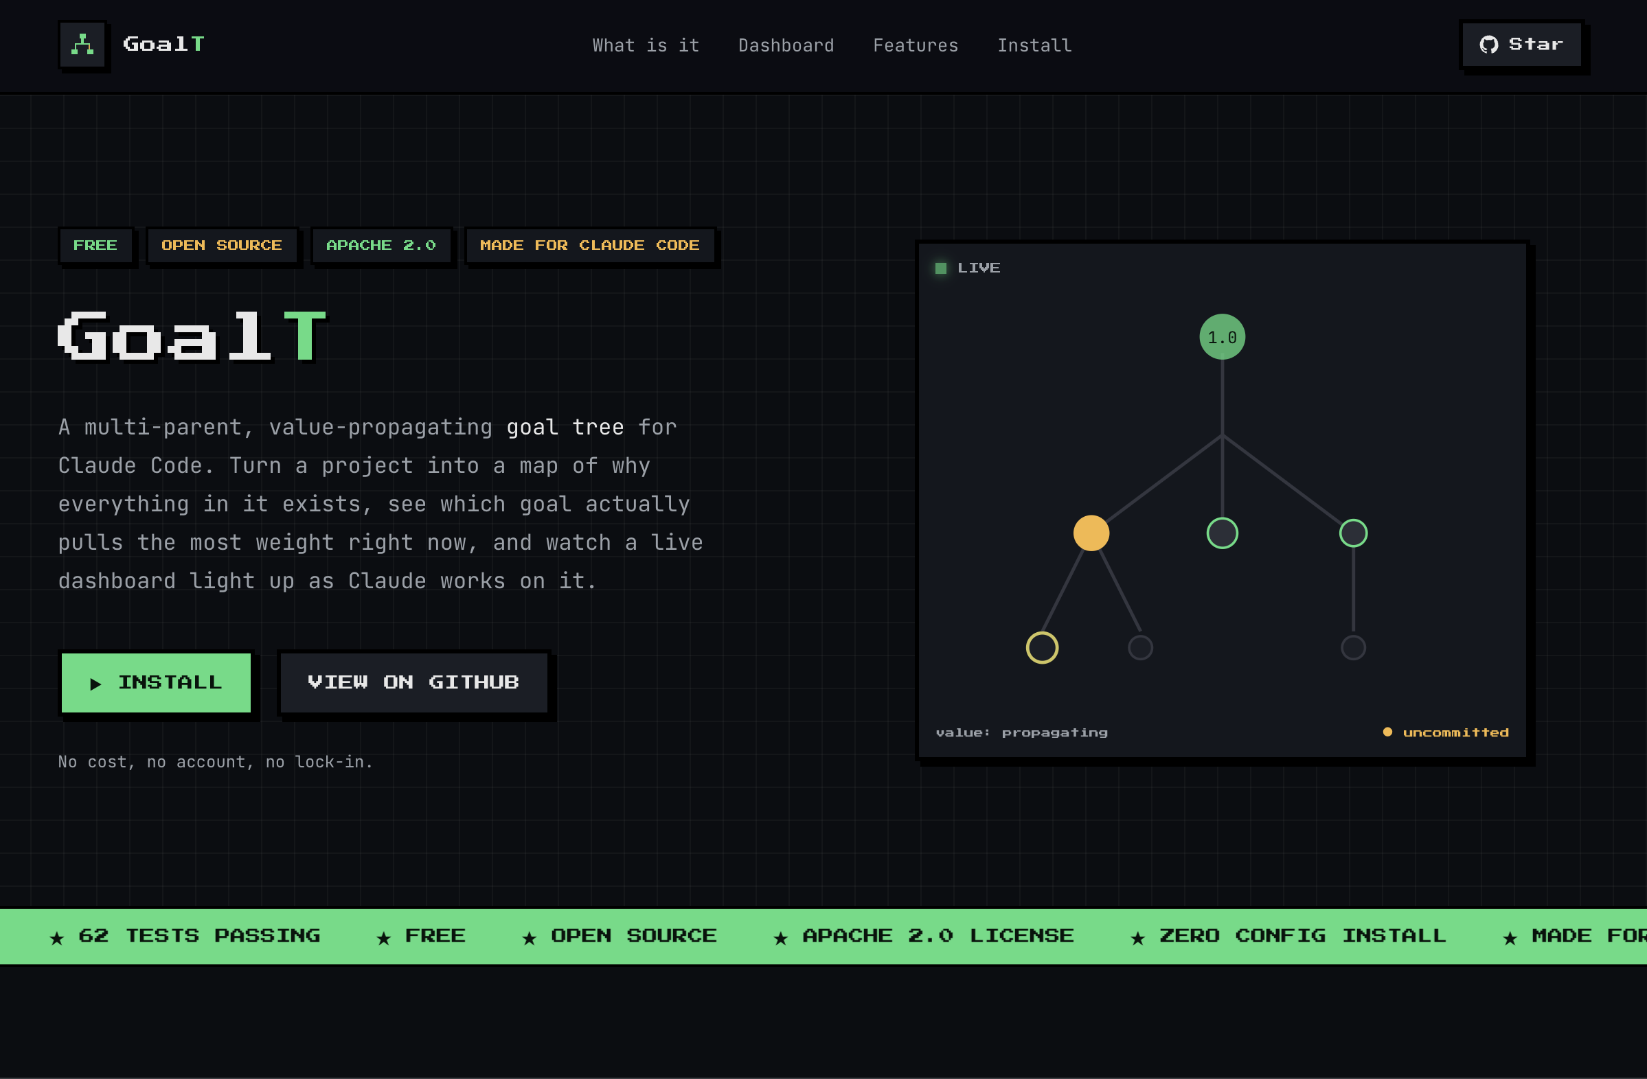
Task: Click the green INSTALL button
Action: pyautogui.click(x=157, y=683)
